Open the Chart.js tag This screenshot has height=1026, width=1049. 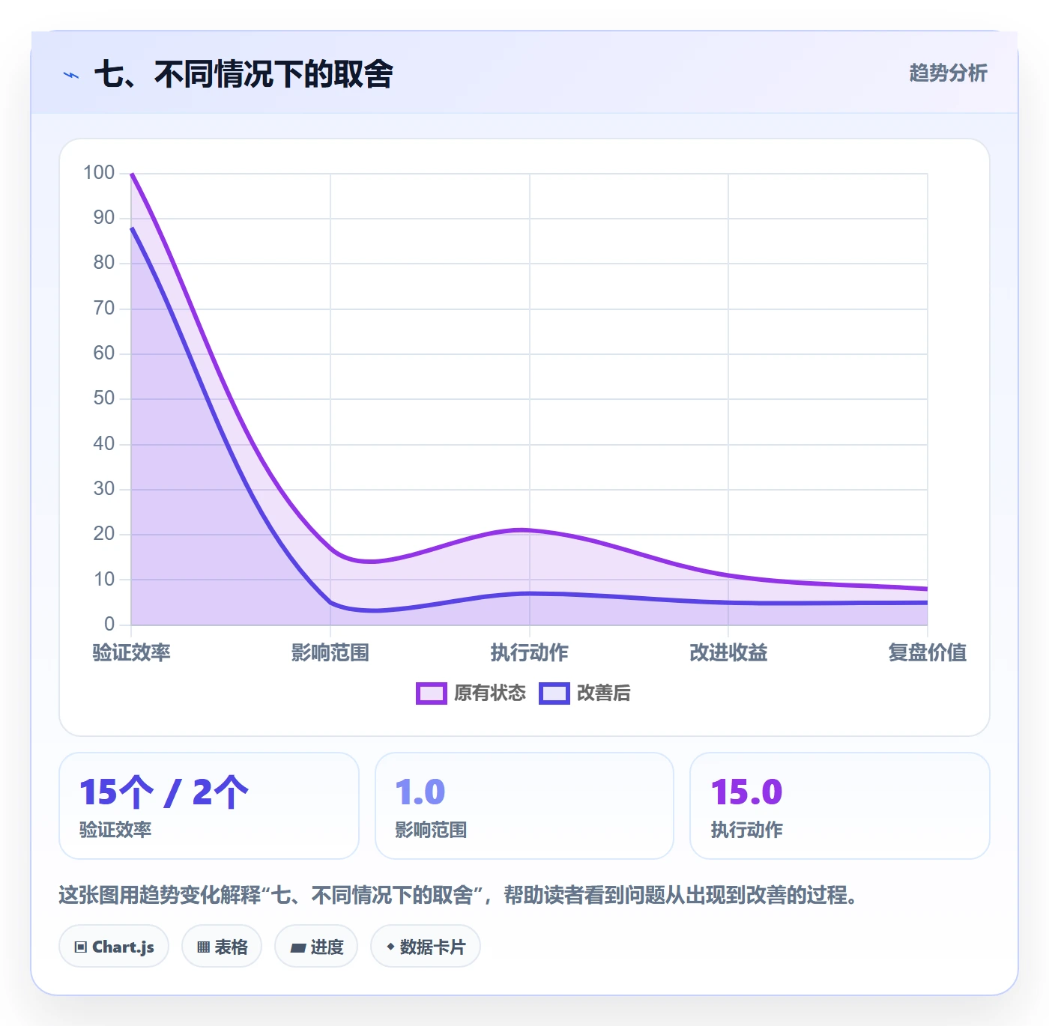(x=114, y=947)
